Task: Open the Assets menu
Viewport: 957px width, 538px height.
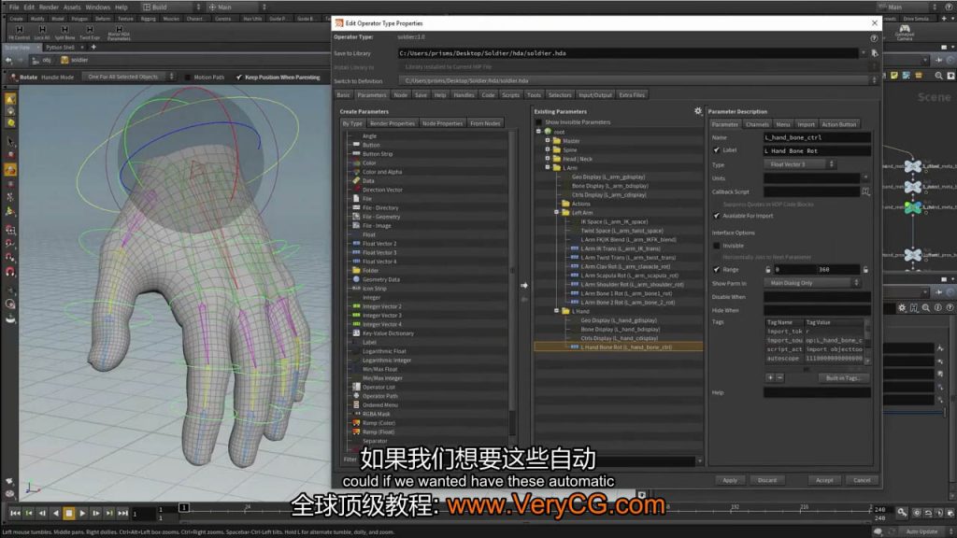Action: click(x=72, y=7)
